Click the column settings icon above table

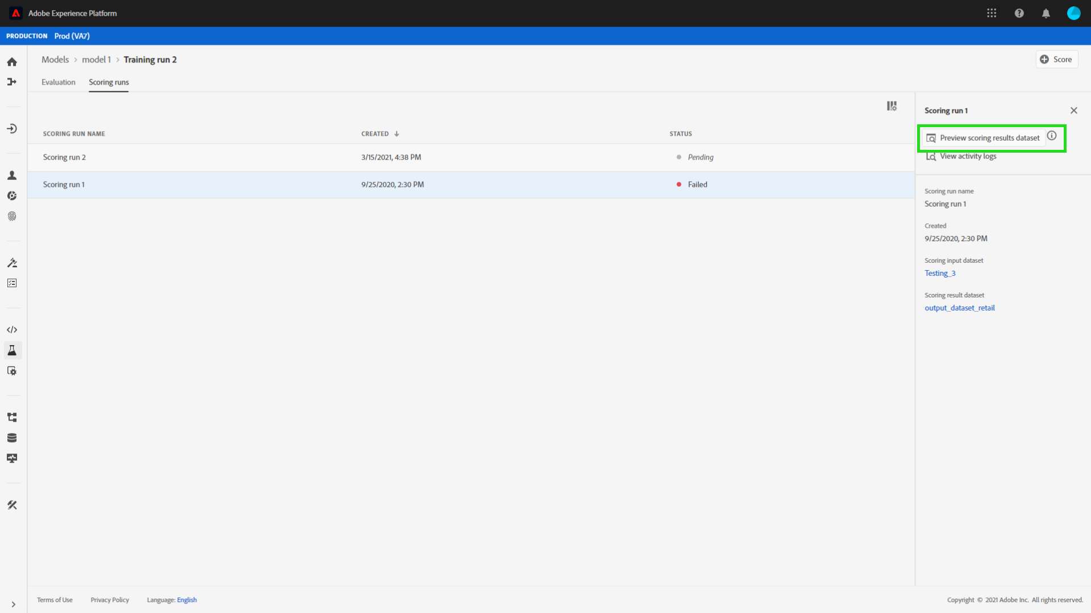pyautogui.click(x=892, y=106)
